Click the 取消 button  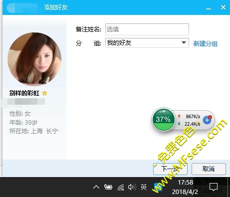209,169
